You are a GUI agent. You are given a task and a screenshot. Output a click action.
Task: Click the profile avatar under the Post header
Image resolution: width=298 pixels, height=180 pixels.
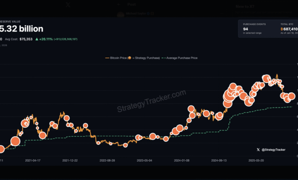pos(121,15)
